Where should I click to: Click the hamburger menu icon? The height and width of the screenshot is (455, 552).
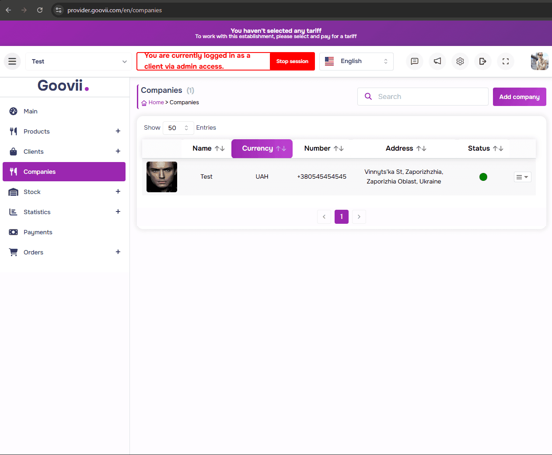pos(12,61)
